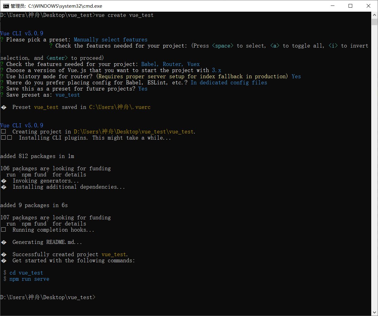Click 'added 812 packages in 1m' line
This screenshot has width=378, height=316.
point(37,156)
